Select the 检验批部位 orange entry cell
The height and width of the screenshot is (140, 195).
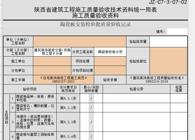tap(168, 61)
